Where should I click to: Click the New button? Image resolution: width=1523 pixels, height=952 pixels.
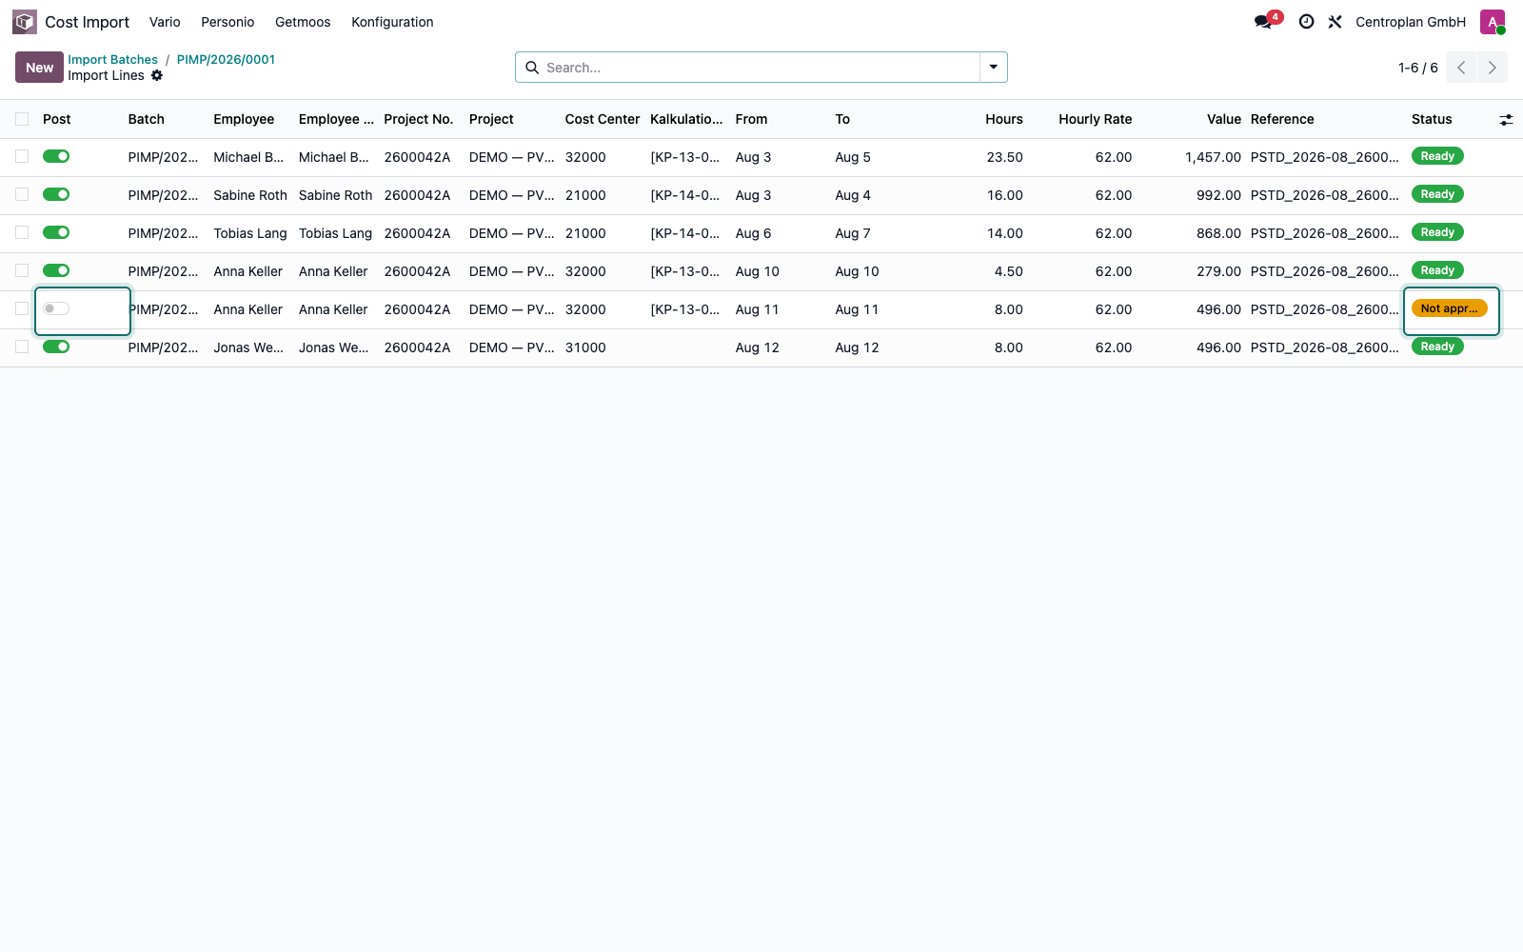(39, 68)
